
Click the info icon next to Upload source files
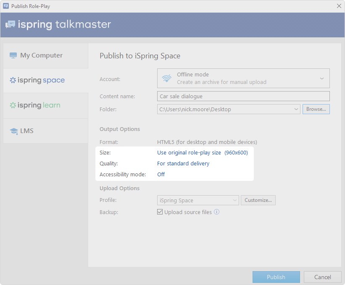point(217,212)
